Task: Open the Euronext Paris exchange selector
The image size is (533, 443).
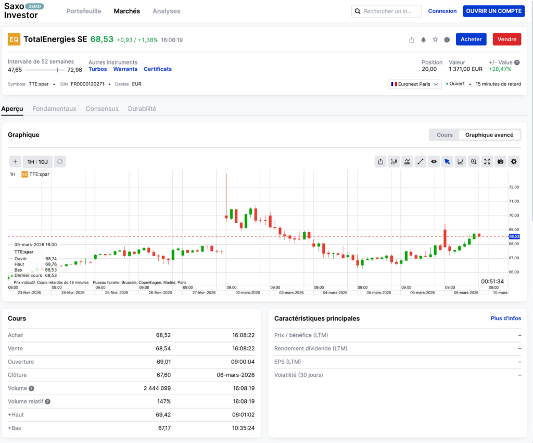Action: pyautogui.click(x=414, y=84)
